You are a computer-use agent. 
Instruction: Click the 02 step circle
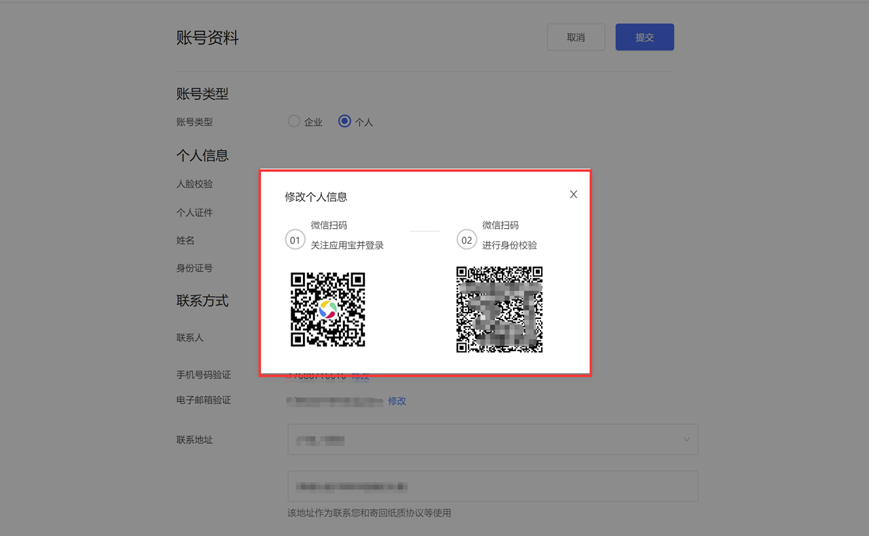[x=467, y=239]
